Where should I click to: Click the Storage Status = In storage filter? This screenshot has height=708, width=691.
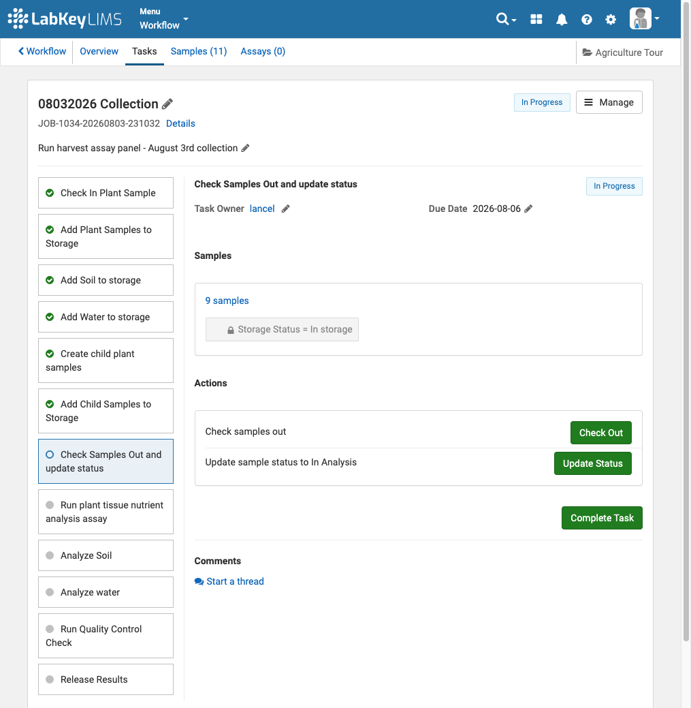[x=282, y=330]
